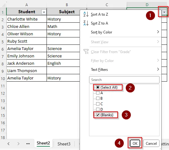Open Text Filters menu entry
169x150 pixels.
pos(121,70)
